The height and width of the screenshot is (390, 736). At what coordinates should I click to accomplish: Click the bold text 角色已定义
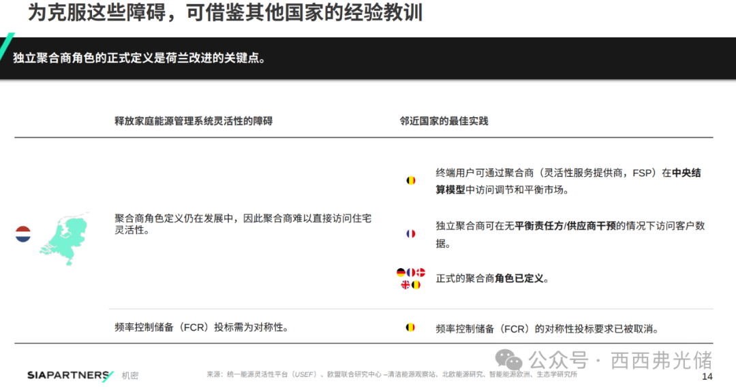tap(521, 278)
